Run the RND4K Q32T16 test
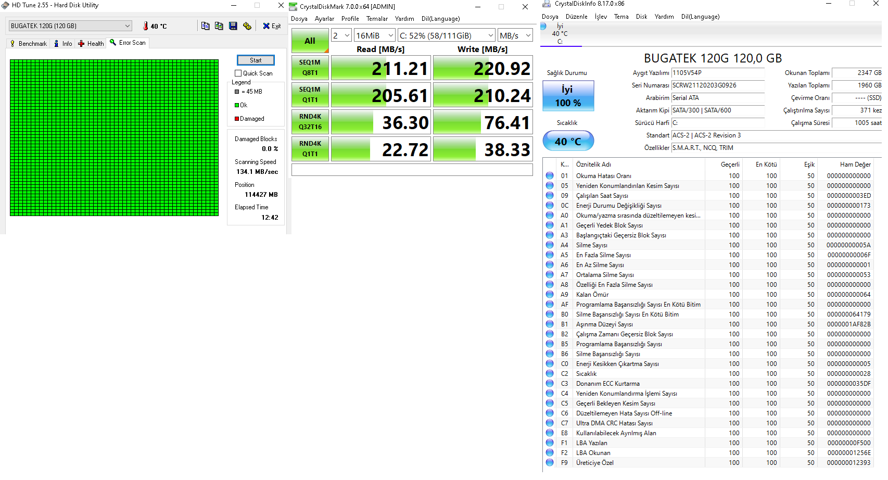This screenshot has width=888, height=480. [310, 122]
